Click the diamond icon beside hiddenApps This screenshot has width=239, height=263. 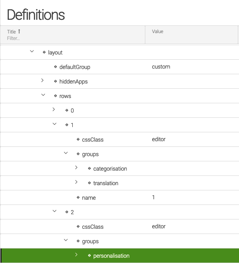(56, 81)
